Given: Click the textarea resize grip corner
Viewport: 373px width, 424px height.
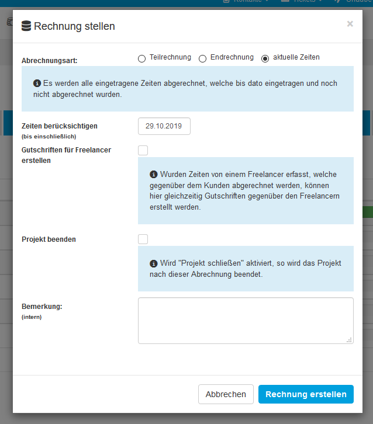Looking at the screenshot, I should pyautogui.click(x=349, y=340).
